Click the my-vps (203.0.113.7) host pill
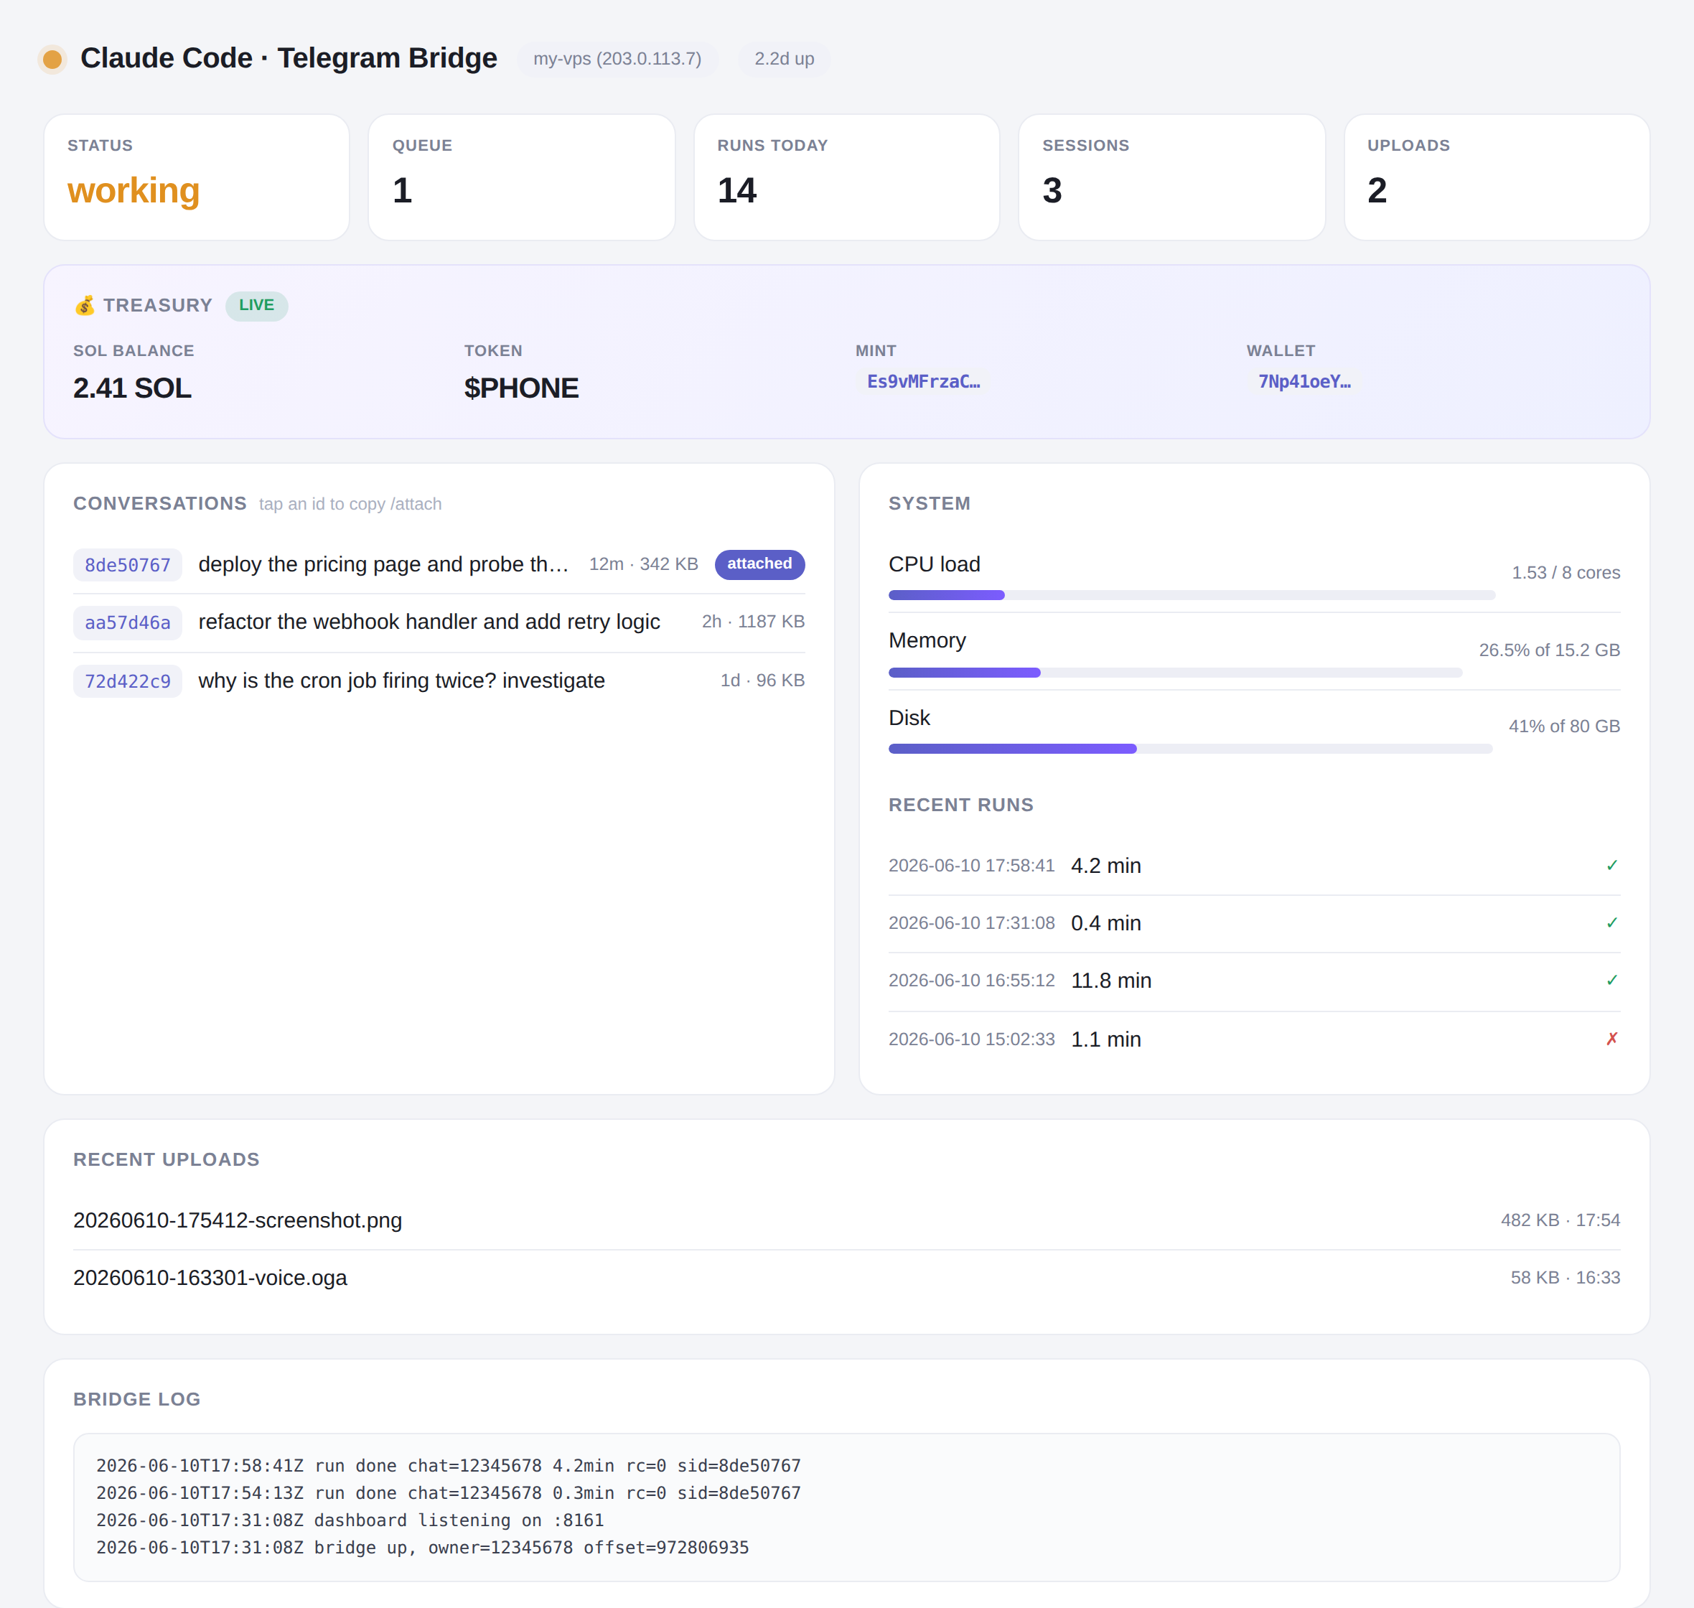The image size is (1694, 1608). pyautogui.click(x=617, y=59)
